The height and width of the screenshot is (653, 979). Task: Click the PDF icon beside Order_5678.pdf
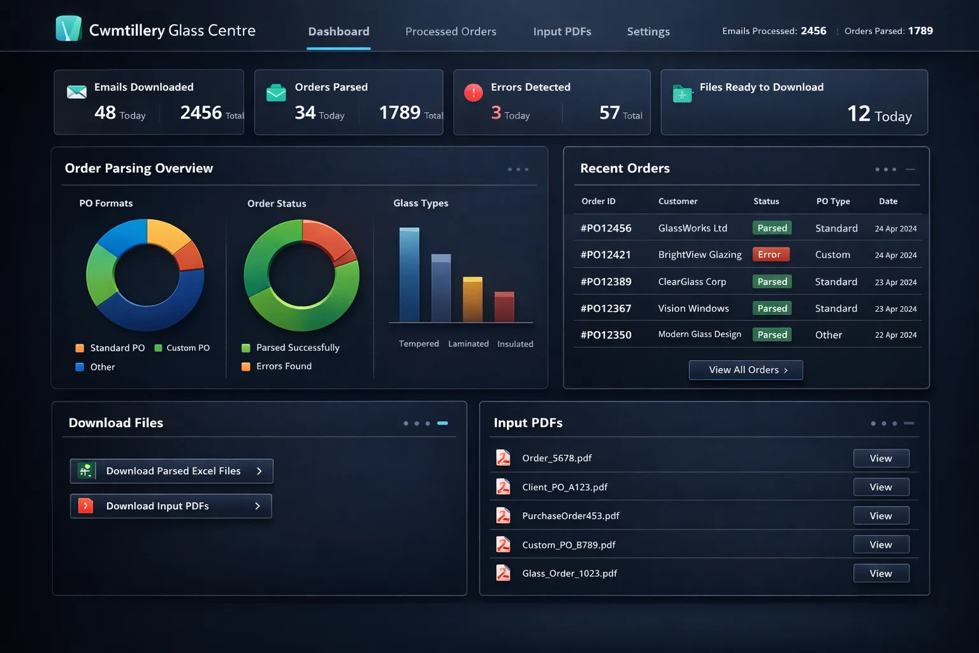point(504,458)
